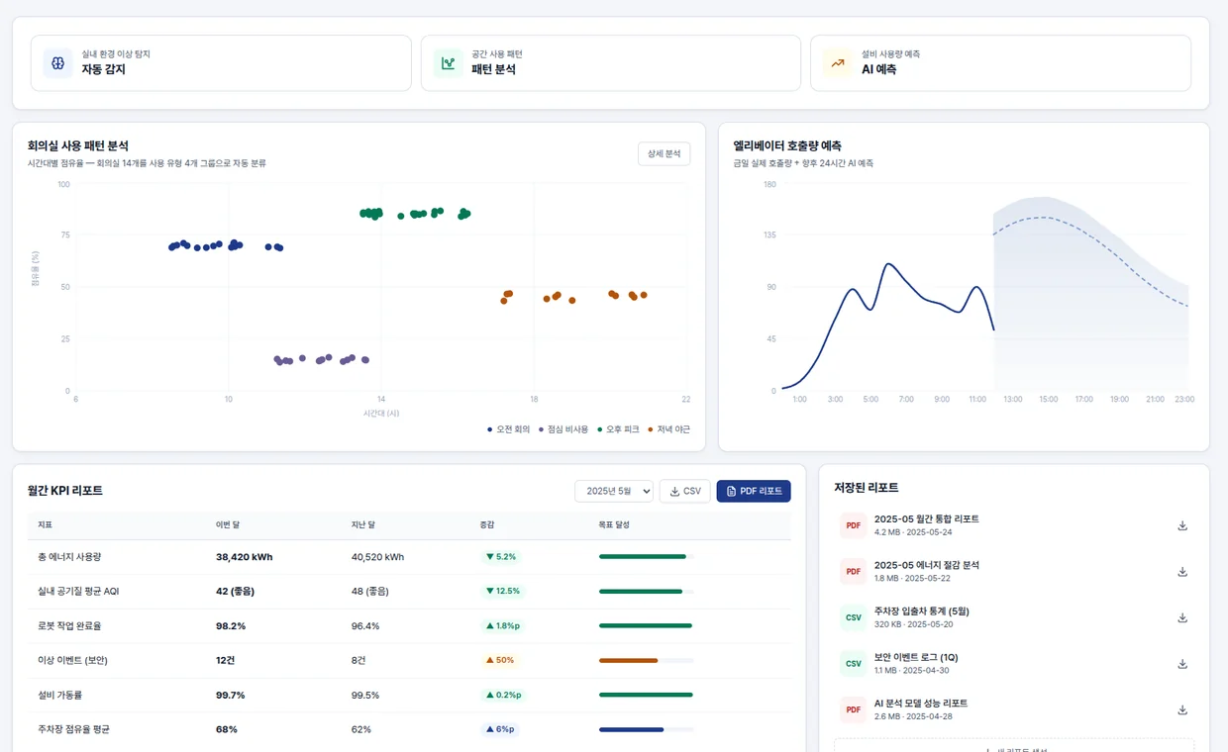Click the chart icon on 패턴 분석 card
The height and width of the screenshot is (752, 1228).
pyautogui.click(x=449, y=63)
